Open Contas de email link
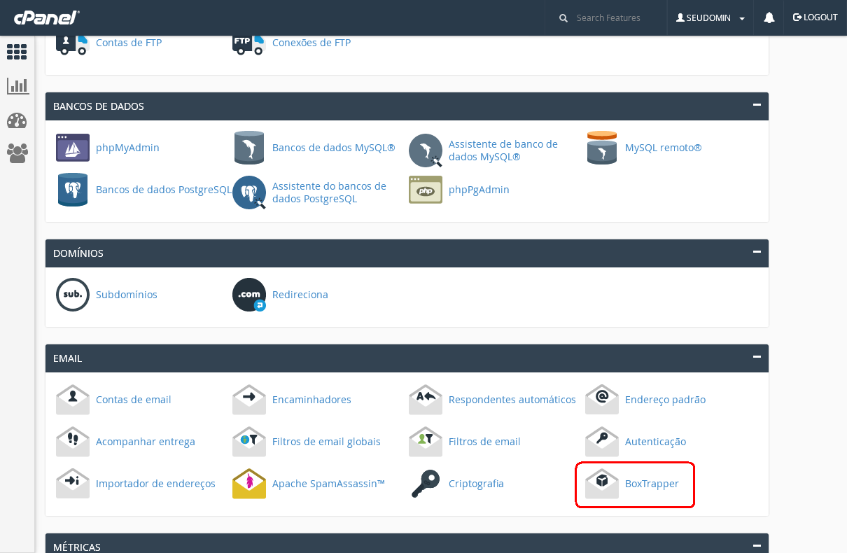 click(x=133, y=400)
